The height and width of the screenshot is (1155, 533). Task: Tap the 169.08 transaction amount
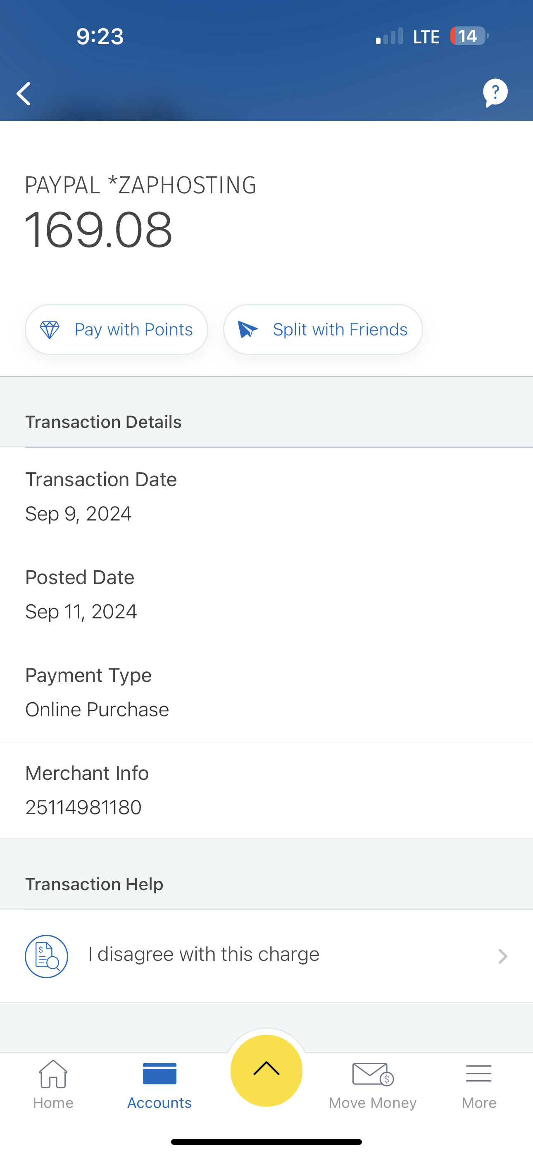(x=99, y=230)
